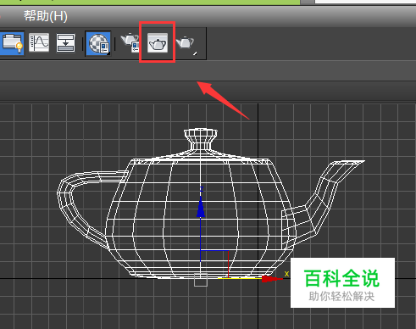Open Render Setup teapot icon
The width and height of the screenshot is (416, 329).
[130, 42]
